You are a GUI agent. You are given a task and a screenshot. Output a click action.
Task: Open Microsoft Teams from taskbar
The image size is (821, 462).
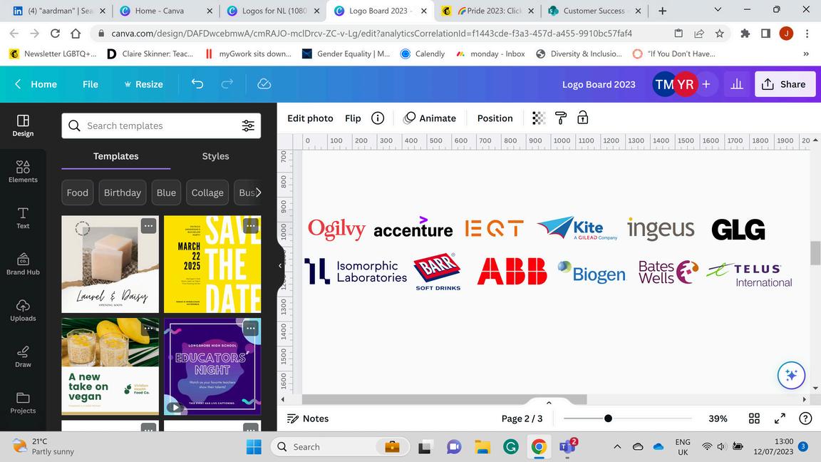click(567, 447)
